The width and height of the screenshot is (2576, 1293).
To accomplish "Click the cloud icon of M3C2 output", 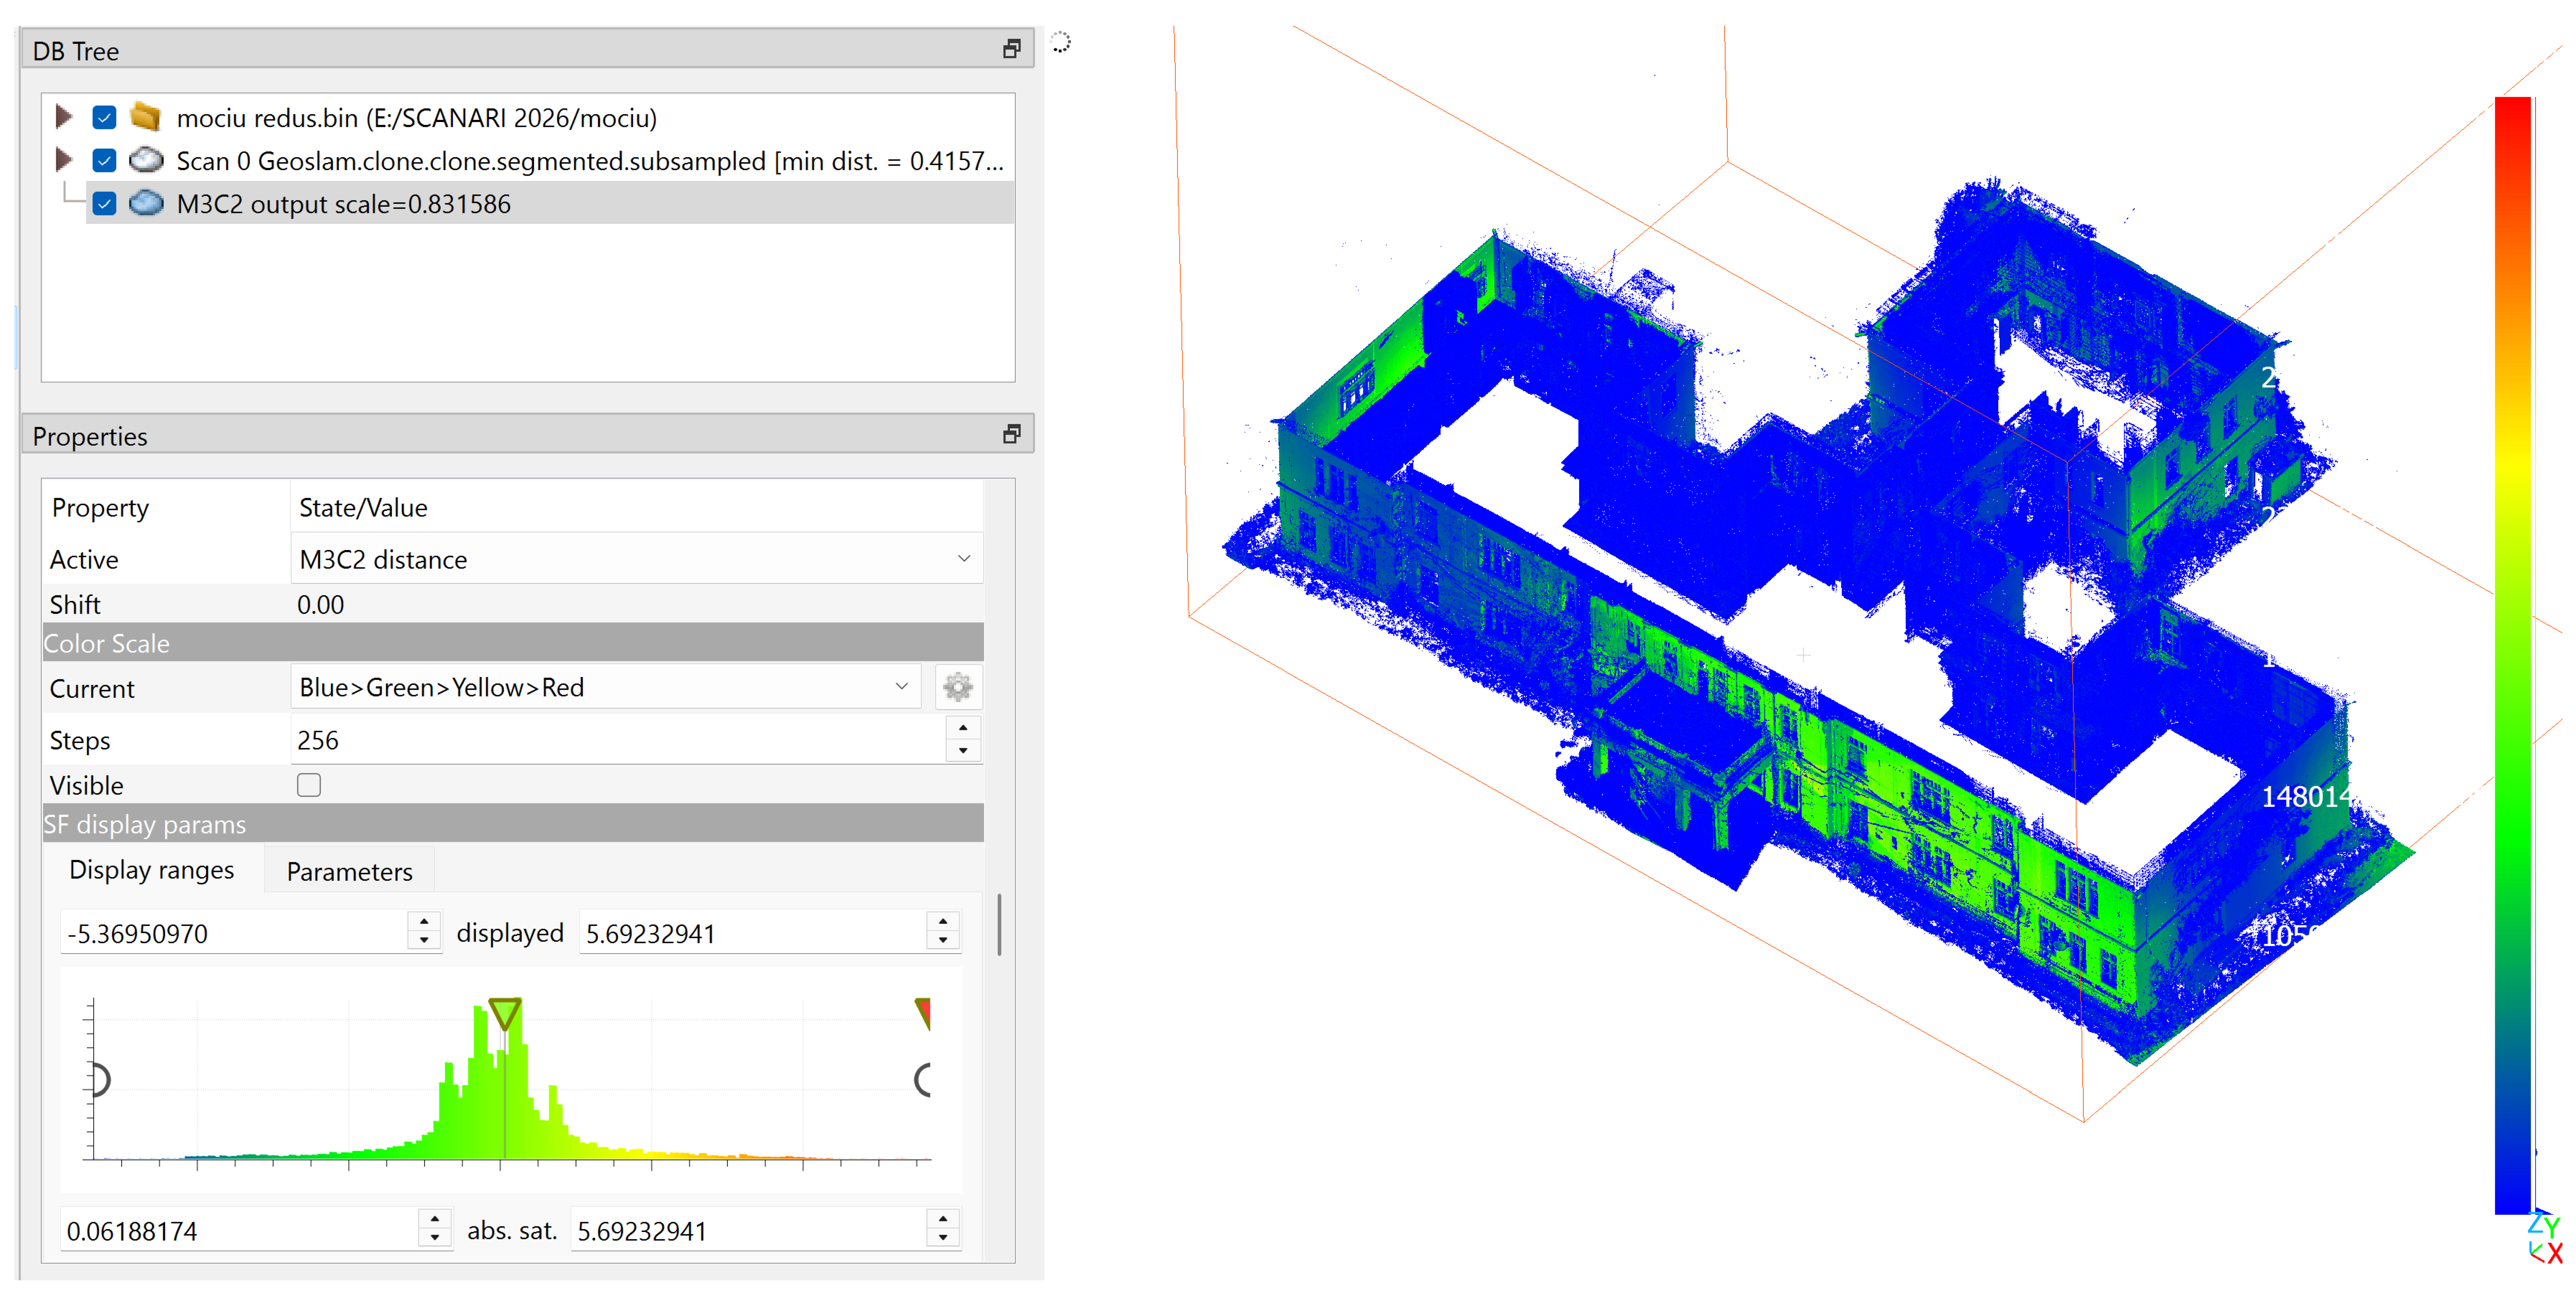I will coord(146,203).
